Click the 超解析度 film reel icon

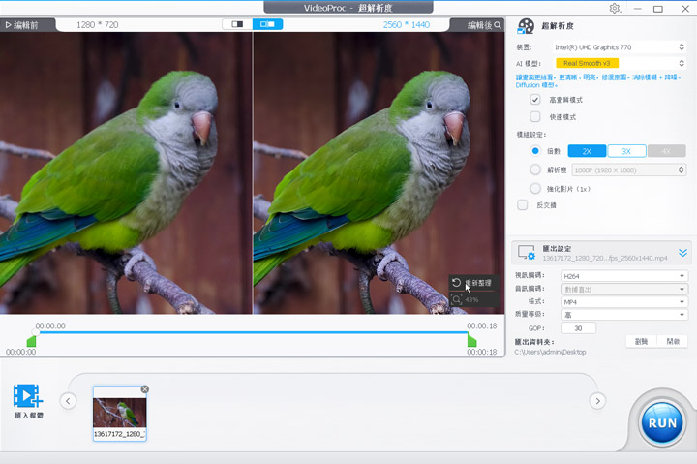click(526, 26)
